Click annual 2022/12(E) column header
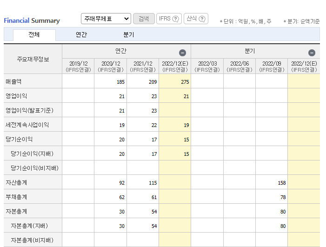326x247 pixels. 175,67
